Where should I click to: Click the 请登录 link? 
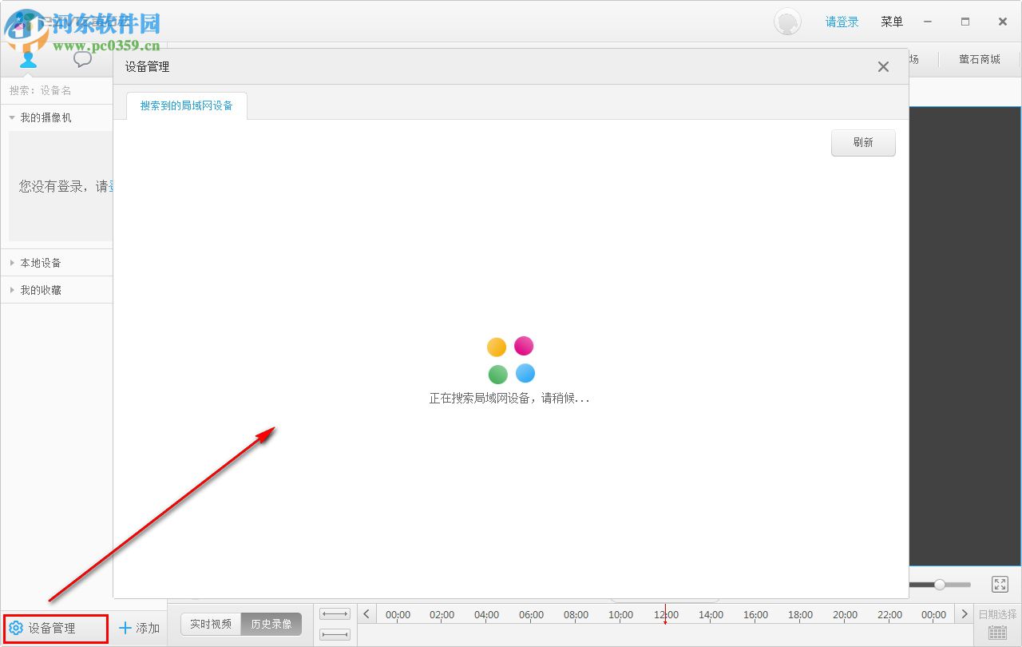pos(842,22)
